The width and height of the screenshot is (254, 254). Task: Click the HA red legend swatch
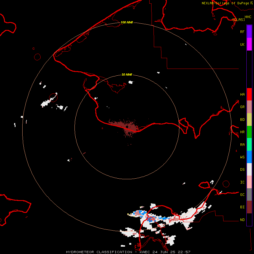click(249, 94)
